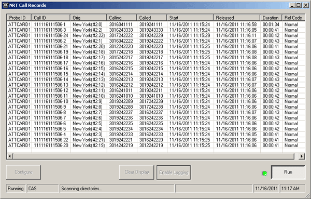311x199 pixels.
Task: Select row with calling number 3014242219
Action: coord(155,145)
